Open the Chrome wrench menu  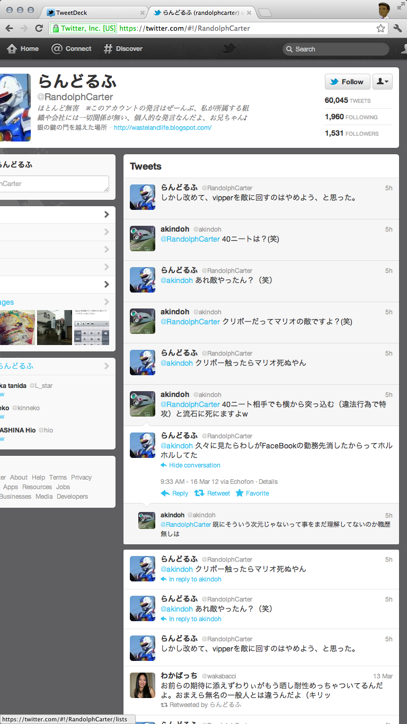point(398,29)
